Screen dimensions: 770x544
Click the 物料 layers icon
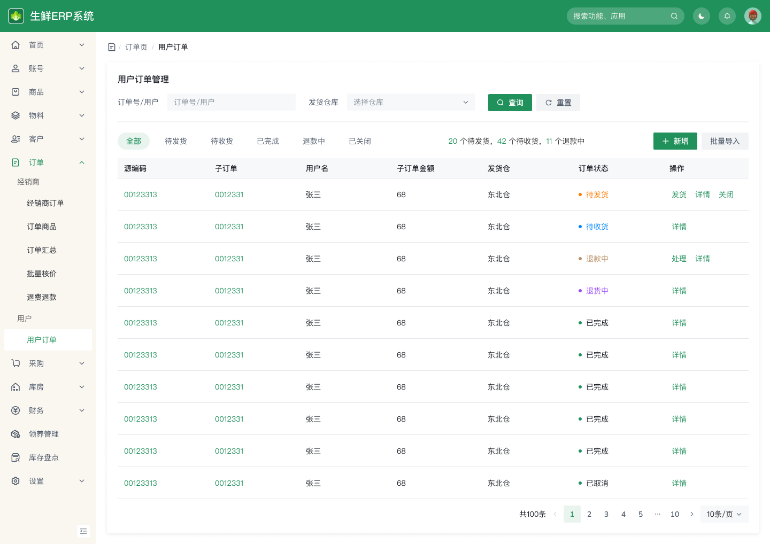[x=16, y=115]
